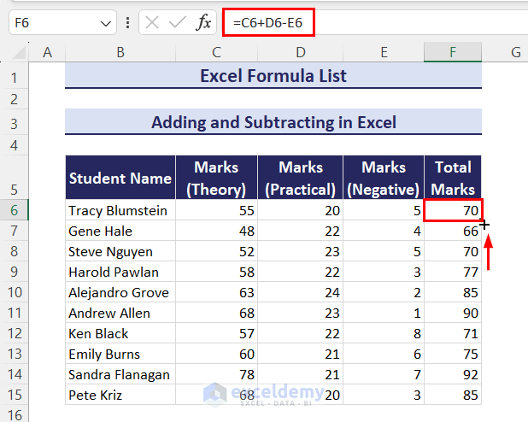Select column G header
Image resolution: width=528 pixels, height=422 pixels.
click(x=515, y=52)
